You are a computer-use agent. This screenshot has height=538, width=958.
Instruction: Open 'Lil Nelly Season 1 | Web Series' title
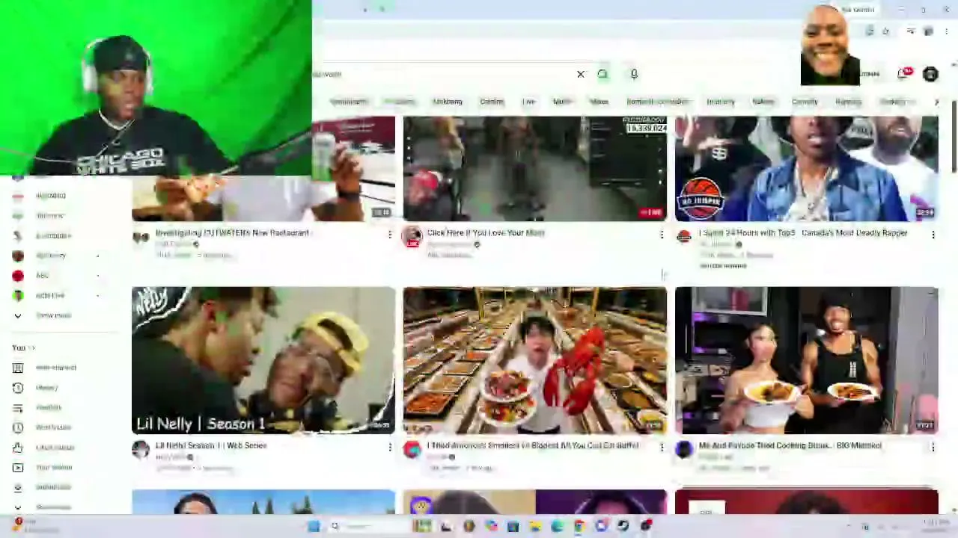click(211, 445)
